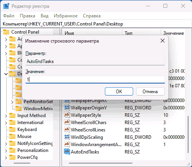Select the WheelScrollLines value name
This screenshot has width=192, height=167.
pyautogui.click(x=88, y=130)
